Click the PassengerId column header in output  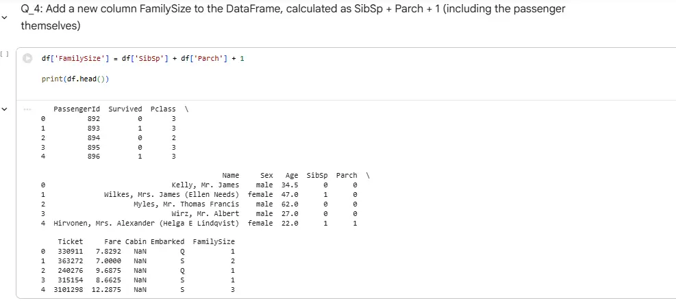[77, 109]
